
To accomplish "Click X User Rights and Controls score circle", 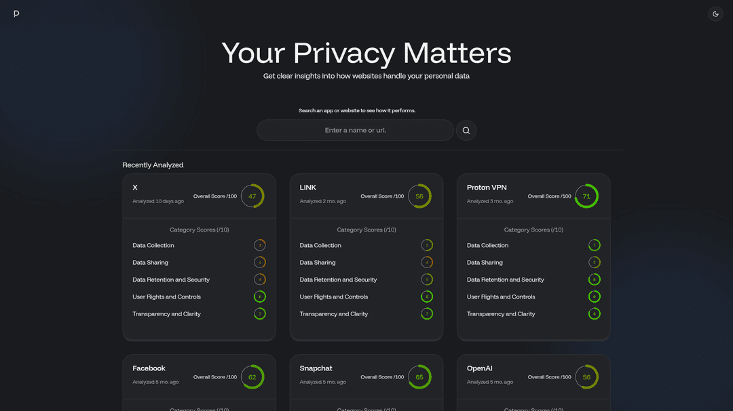I will [x=260, y=297].
